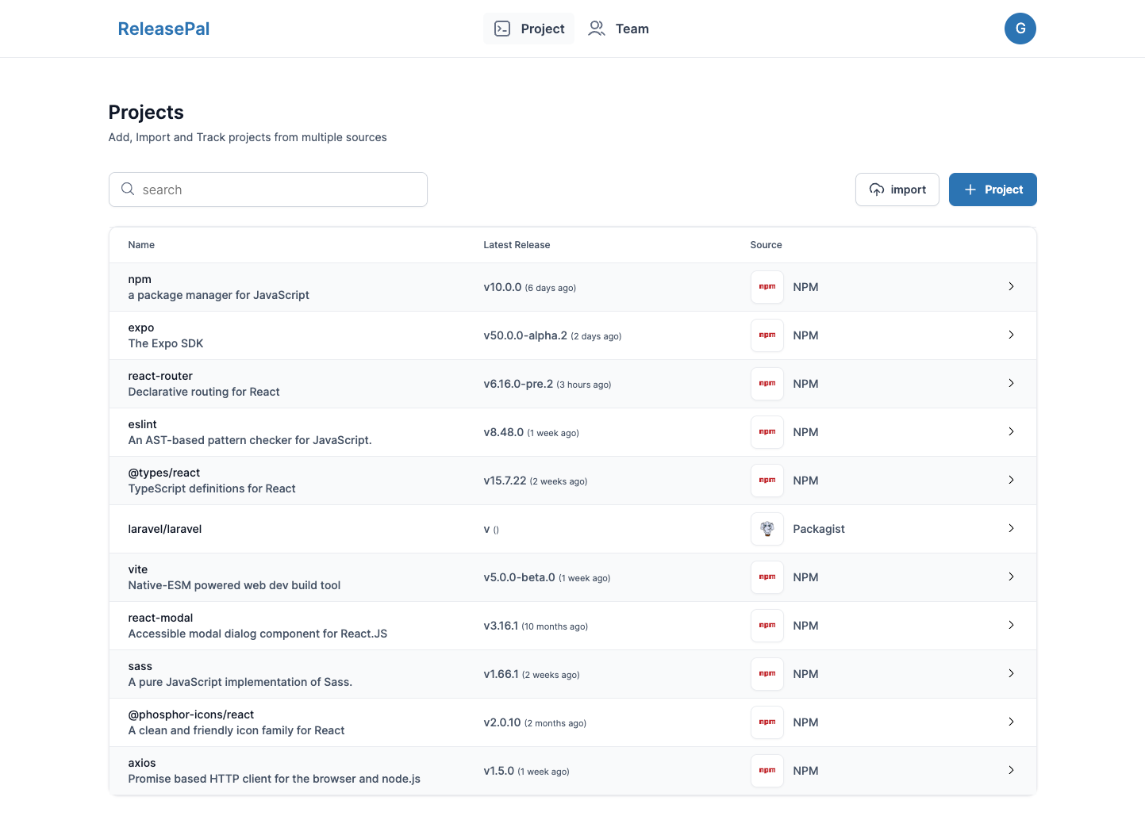Screen dimensions: 1145x835
Task: Open laravel/laravel details via chevron
Action: (1011, 528)
